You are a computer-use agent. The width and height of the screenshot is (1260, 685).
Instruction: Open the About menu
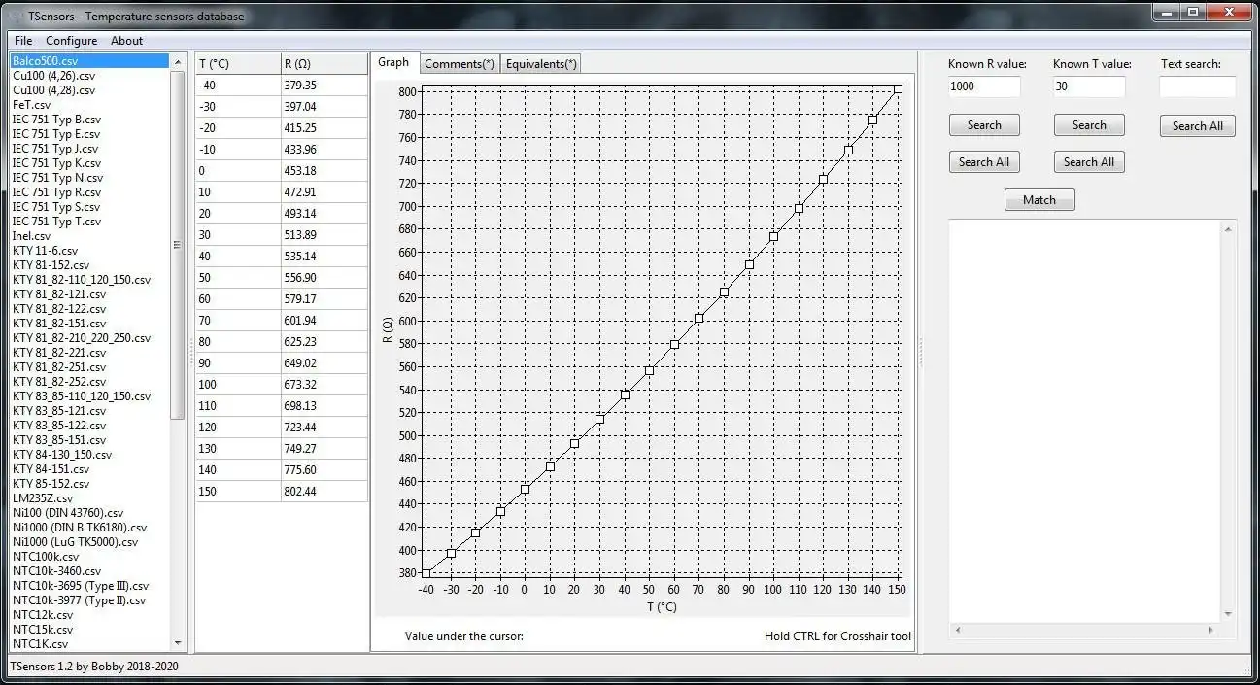[x=126, y=41]
